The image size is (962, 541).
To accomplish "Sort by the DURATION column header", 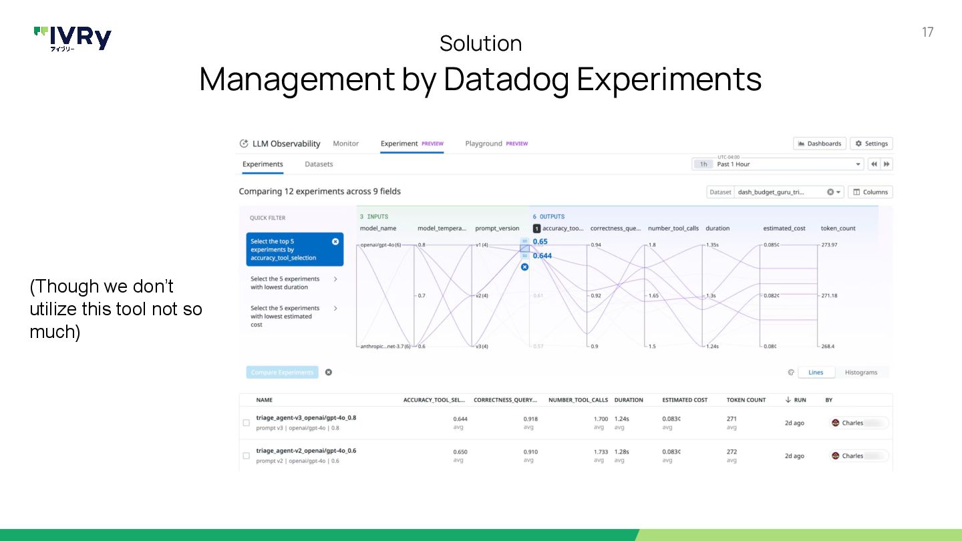I will (629, 400).
